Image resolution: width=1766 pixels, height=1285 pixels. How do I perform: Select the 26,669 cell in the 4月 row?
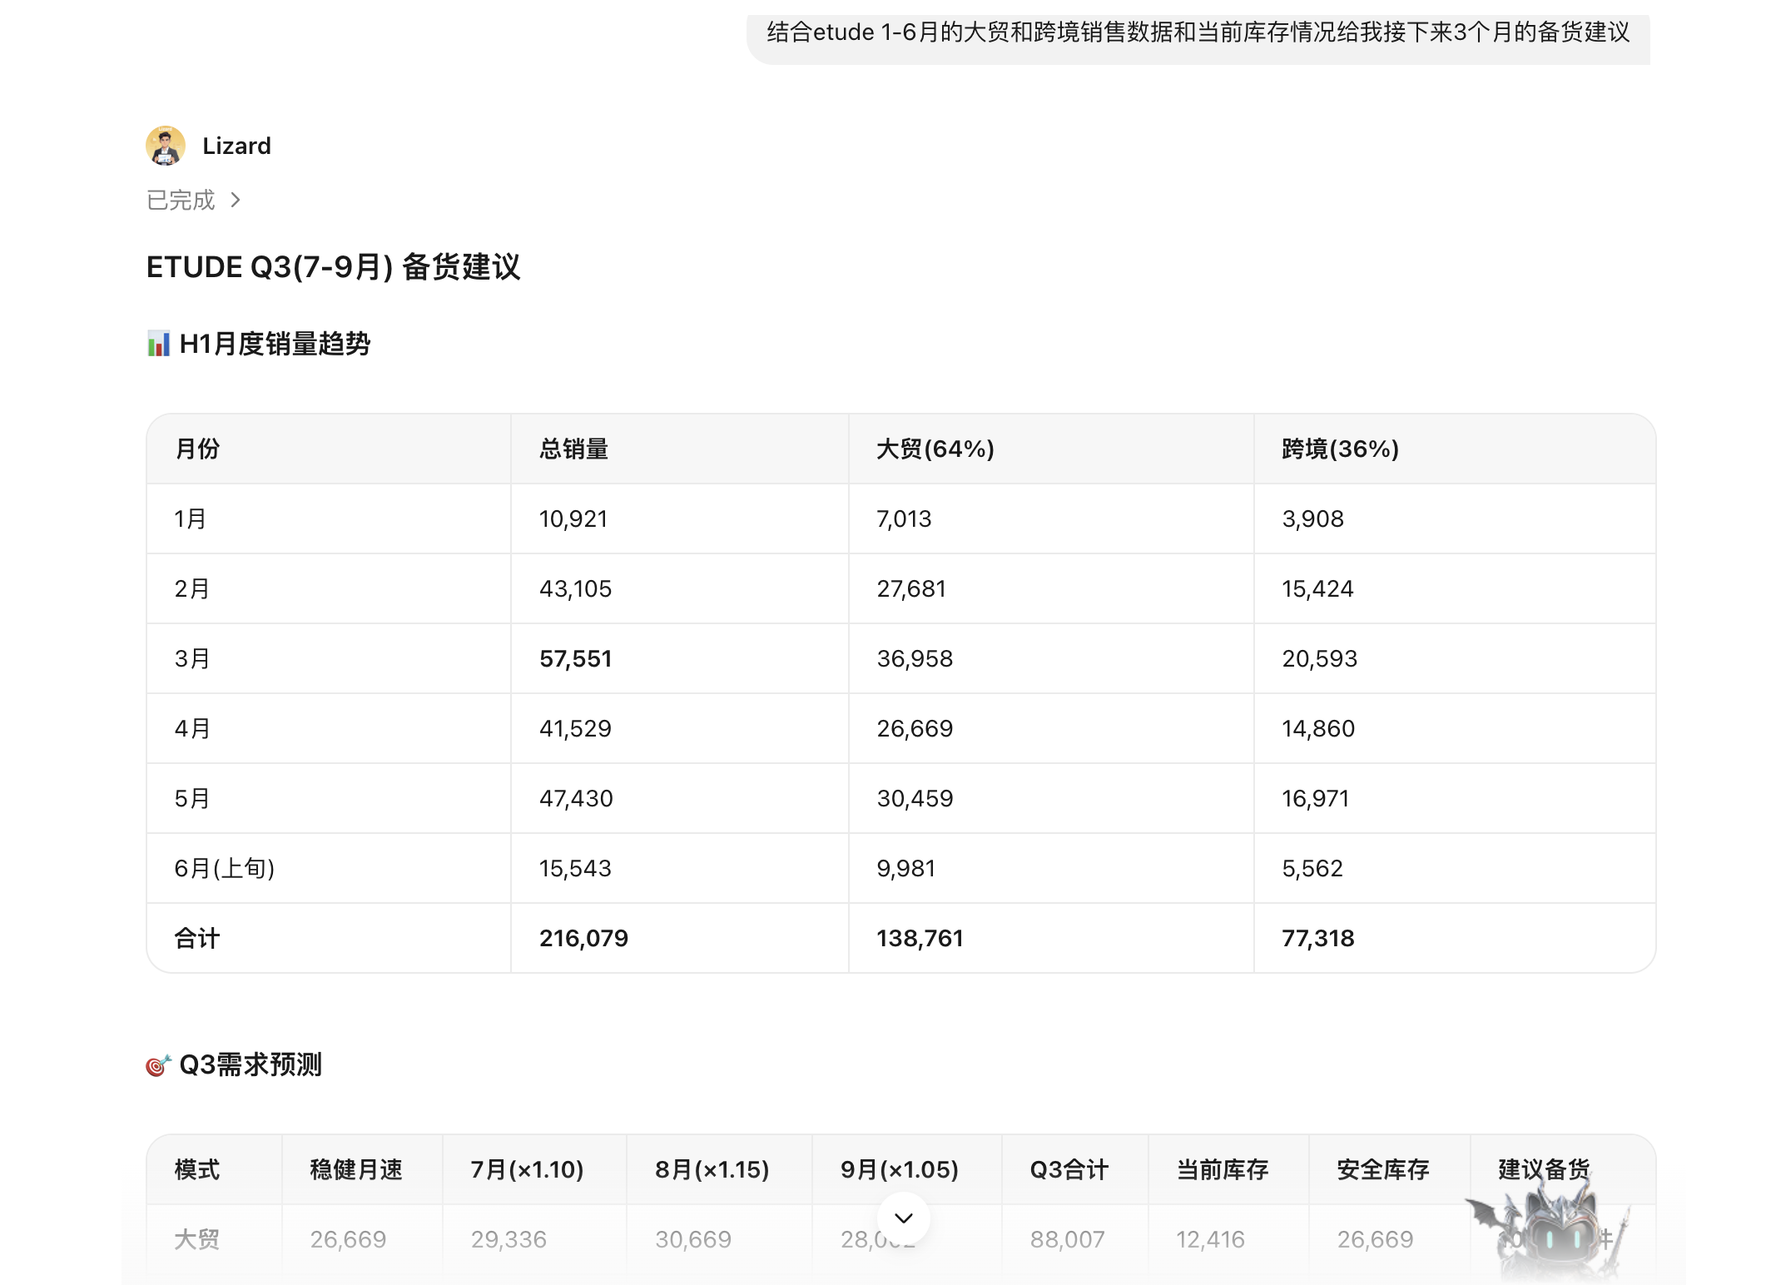tap(915, 729)
